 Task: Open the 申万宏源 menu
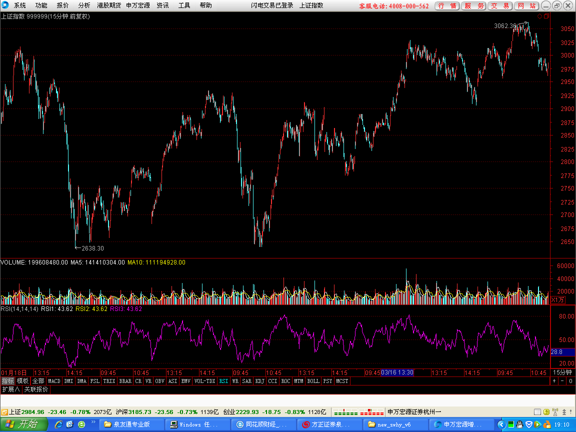(138, 5)
